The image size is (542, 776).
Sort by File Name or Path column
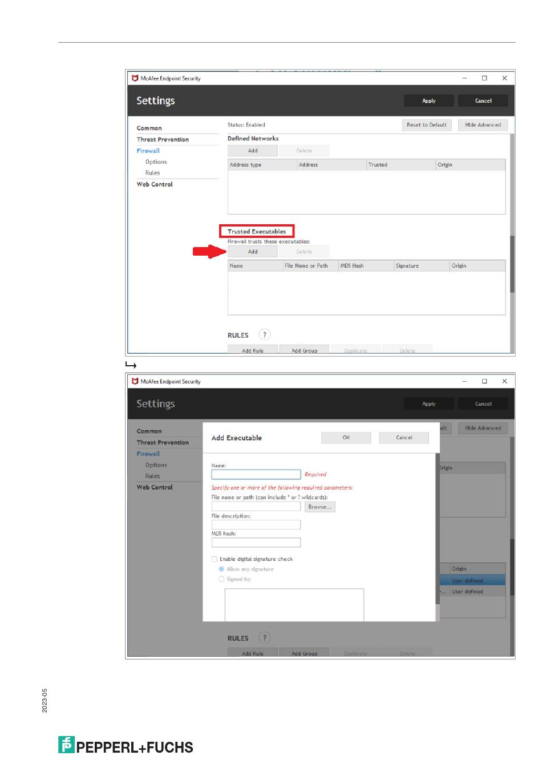[311, 266]
